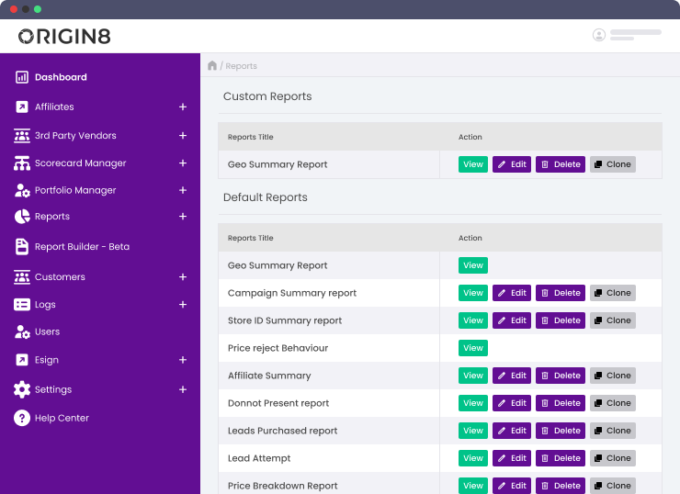Screen dimensions: 680x494
Task: Clone the Affiliate Summary report
Action: (x=612, y=376)
